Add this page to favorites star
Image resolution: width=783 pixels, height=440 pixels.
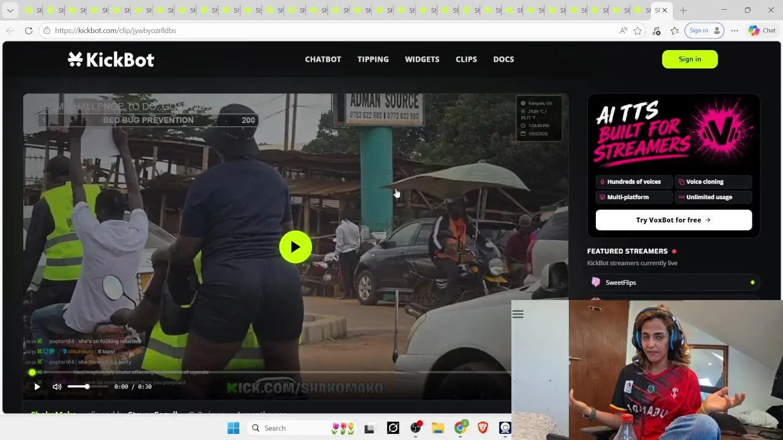pos(638,31)
